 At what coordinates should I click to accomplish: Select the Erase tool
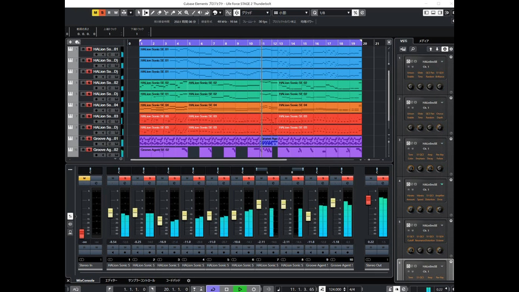(159, 12)
